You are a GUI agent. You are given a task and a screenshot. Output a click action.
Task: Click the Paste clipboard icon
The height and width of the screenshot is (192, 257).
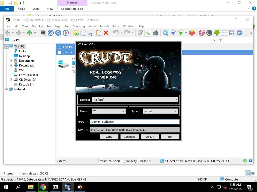point(98,33)
